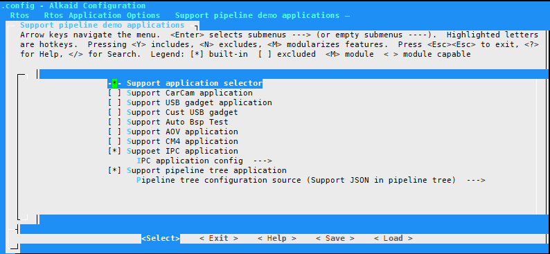Disable the Suppoet IPC application checkbox

click(x=114, y=151)
